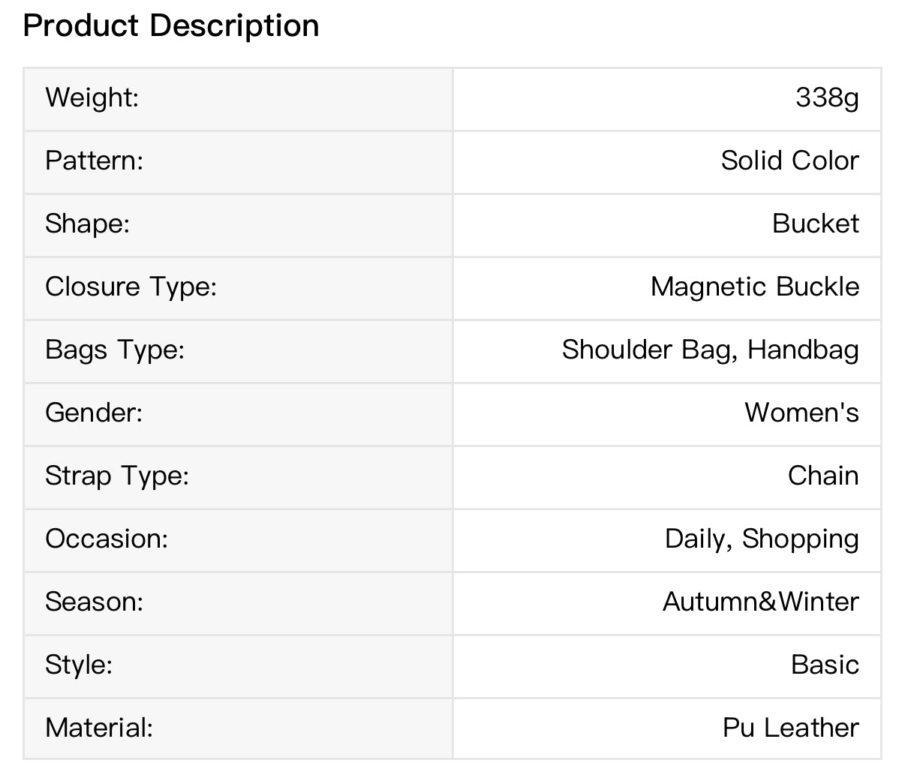Select the Shoulder Bag, Handbag value
Screen dimensions: 905x775
tap(710, 350)
